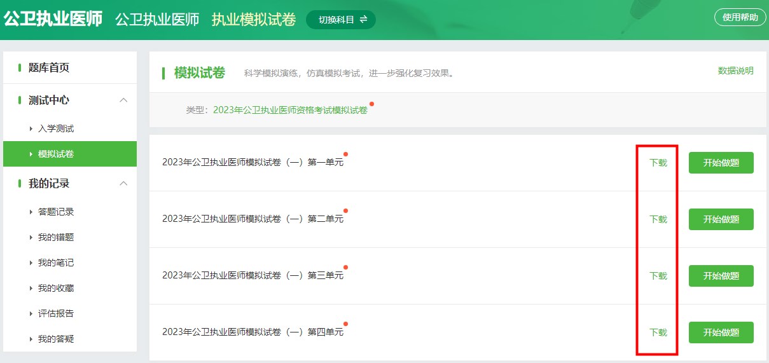Open 我的错题 in sidebar
The width and height of the screenshot is (769, 363).
[56, 237]
